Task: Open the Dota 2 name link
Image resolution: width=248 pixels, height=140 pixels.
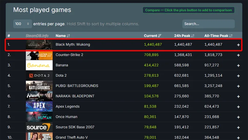Action: tap(61, 75)
